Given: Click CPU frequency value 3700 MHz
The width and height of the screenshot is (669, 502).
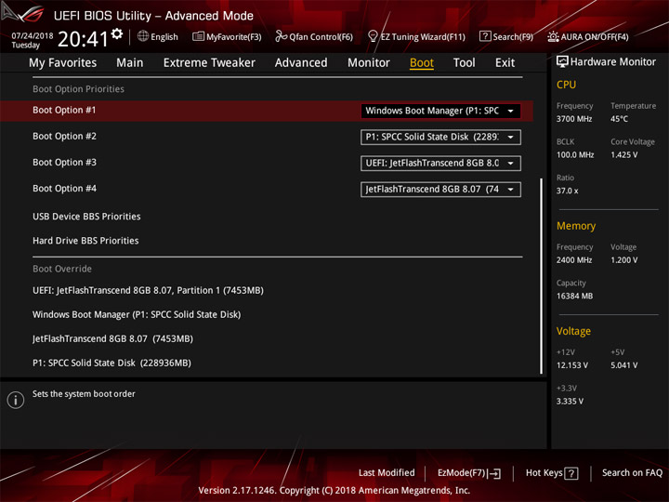Looking at the screenshot, I should 574,119.
